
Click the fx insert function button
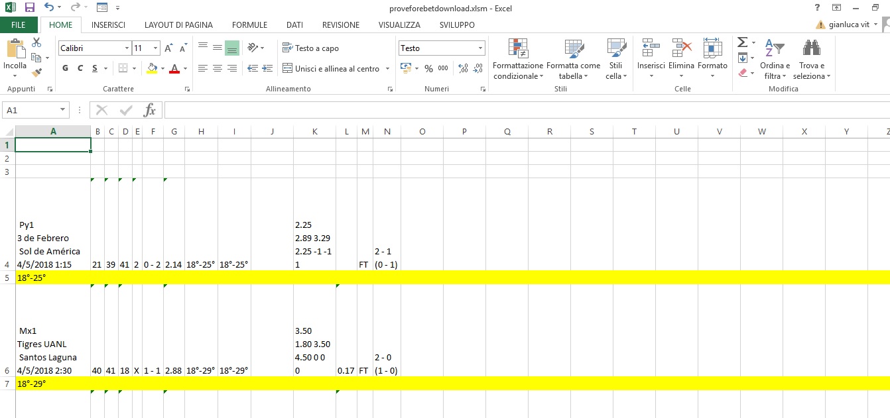coord(150,110)
